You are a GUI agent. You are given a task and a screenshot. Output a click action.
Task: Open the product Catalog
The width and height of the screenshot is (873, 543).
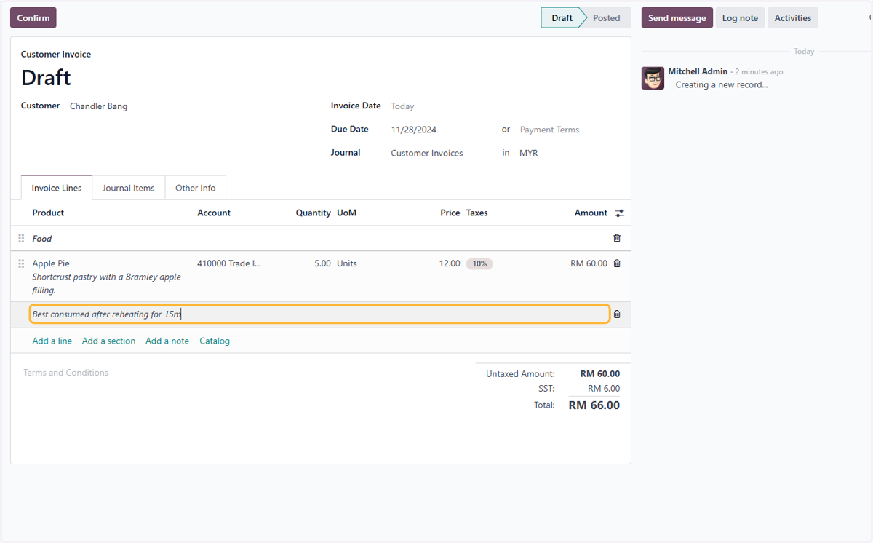(215, 341)
